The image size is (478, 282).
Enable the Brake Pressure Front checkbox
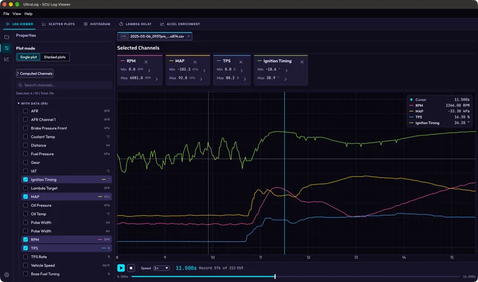(26, 128)
